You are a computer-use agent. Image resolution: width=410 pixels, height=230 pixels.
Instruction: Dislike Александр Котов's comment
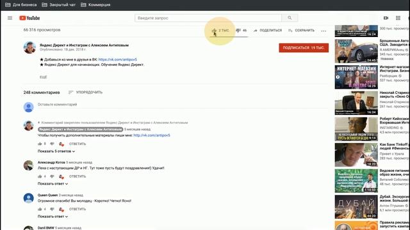[x=52, y=176]
